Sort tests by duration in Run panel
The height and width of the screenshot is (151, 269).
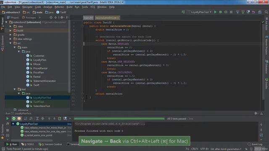pos(31,118)
